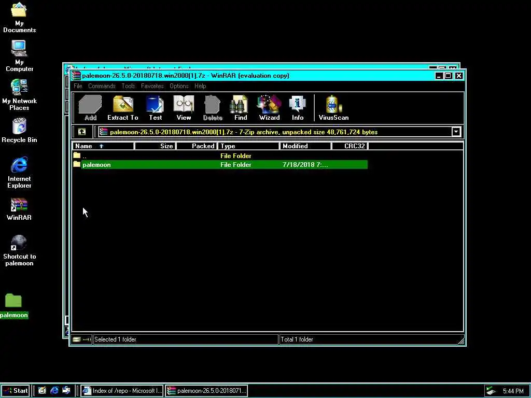The width and height of the screenshot is (531, 398).
Task: Go up one level with the up-folder button
Action: [81, 132]
